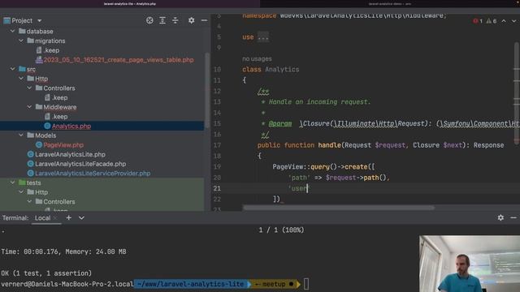Hide the Project panel with minus icon
520x292 pixels.
(204, 20)
